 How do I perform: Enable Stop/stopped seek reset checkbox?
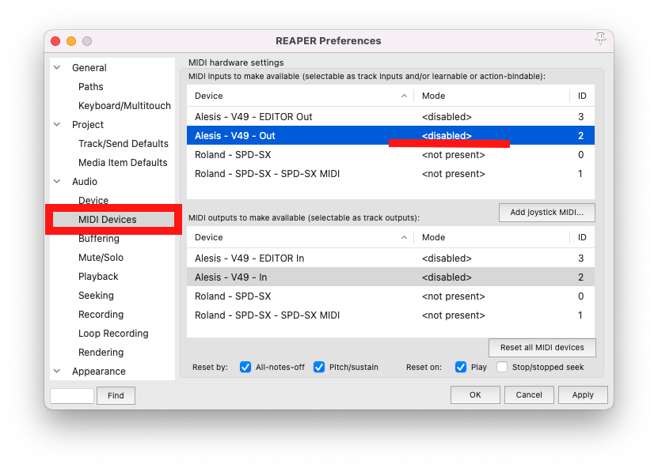click(x=502, y=367)
